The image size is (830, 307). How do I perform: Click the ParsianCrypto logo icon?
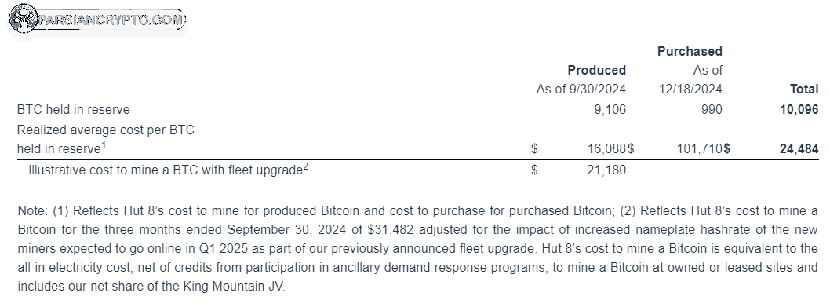click(x=24, y=19)
